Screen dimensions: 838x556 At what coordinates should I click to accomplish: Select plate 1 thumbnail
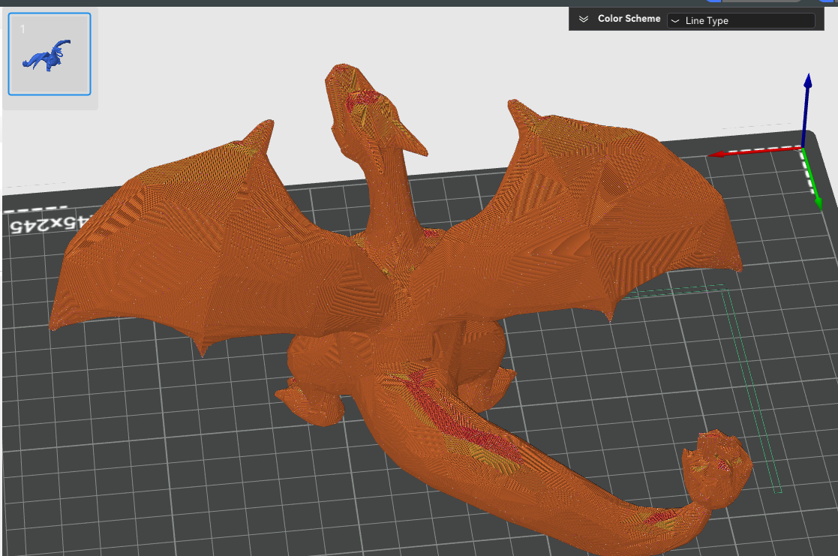click(50, 54)
